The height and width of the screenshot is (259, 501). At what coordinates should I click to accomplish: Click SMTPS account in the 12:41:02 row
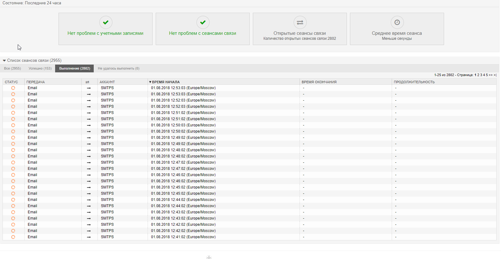coord(107,237)
